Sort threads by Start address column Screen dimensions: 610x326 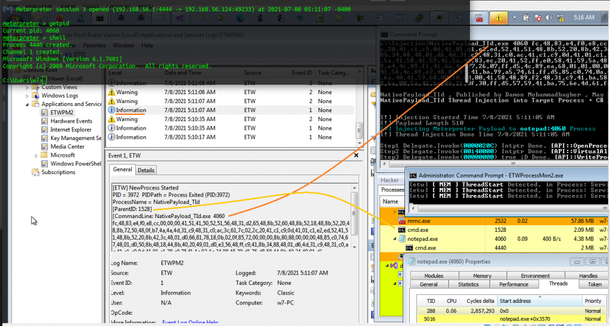click(x=516, y=300)
